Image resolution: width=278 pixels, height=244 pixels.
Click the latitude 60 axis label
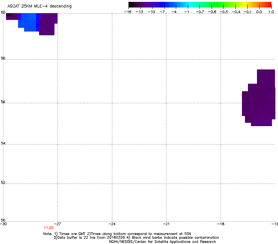(x=3, y=12)
